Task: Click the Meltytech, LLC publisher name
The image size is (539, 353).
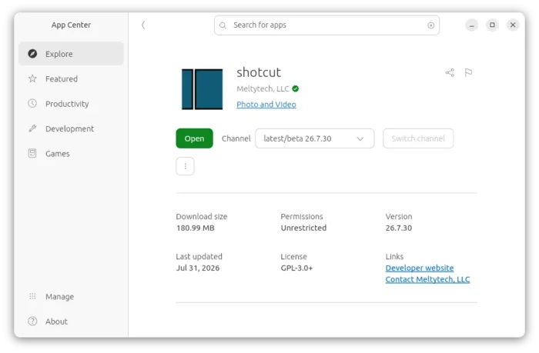Action: pos(263,89)
